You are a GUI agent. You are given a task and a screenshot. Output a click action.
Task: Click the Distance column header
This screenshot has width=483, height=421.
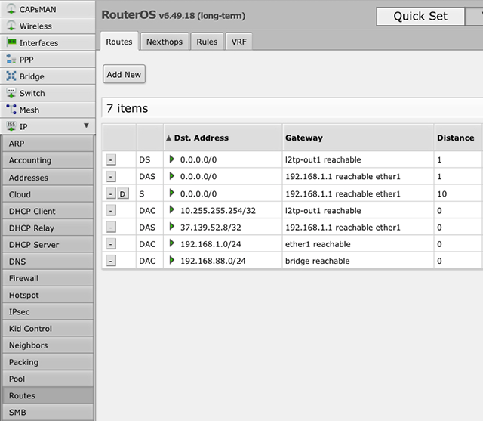[455, 138]
